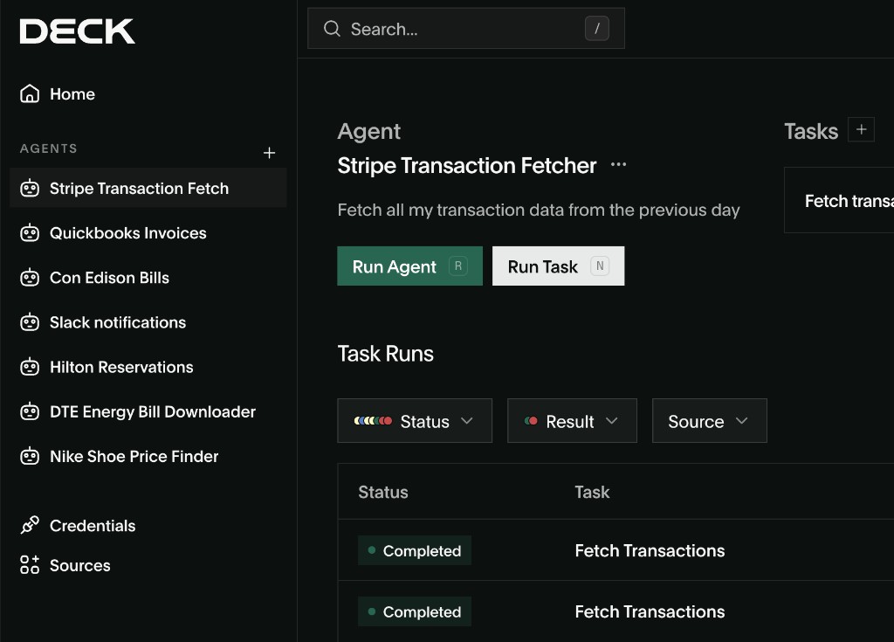894x642 pixels.
Task: Click the first Completed status badge
Action: 415,551
